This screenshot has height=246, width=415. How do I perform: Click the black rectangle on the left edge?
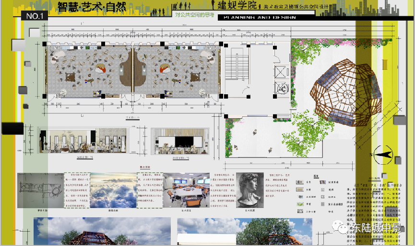click(12, 128)
